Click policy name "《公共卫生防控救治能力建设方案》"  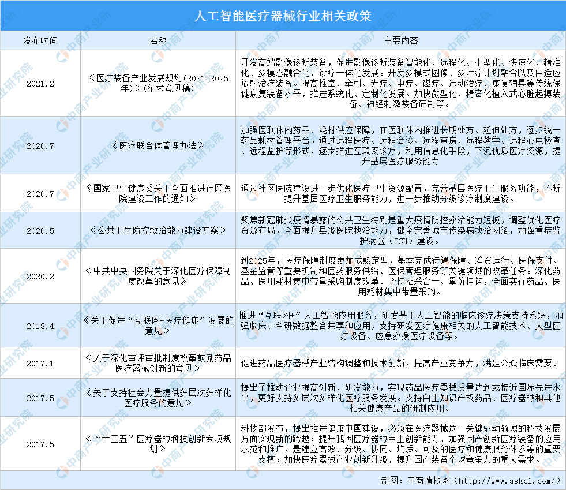[158, 230]
